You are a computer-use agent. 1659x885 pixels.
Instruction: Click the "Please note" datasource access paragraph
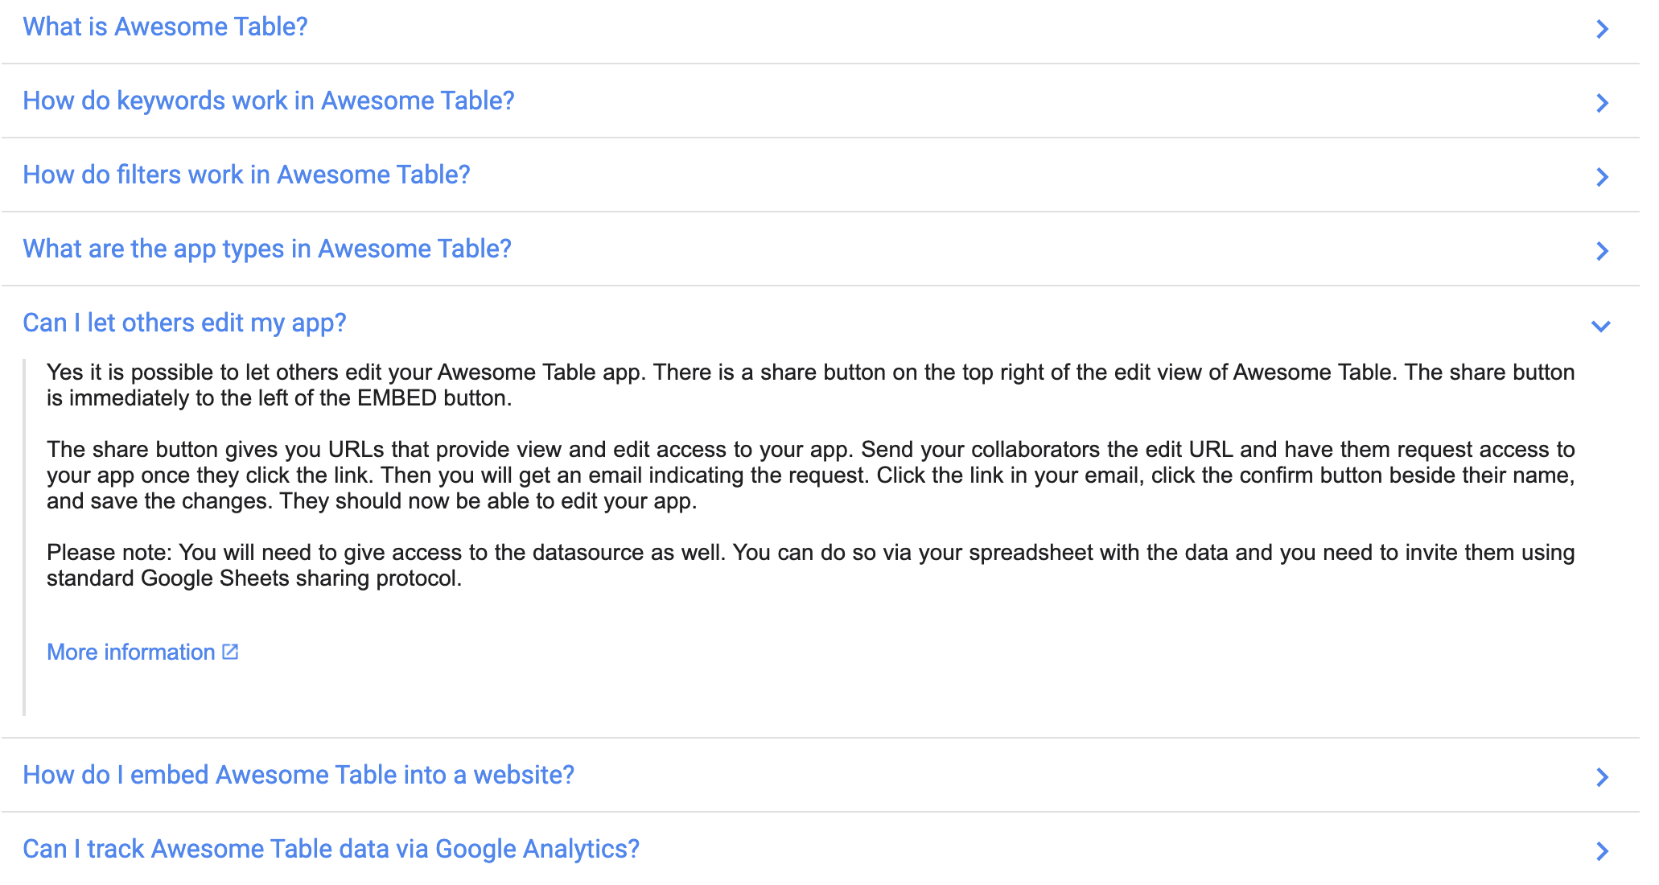click(810, 566)
